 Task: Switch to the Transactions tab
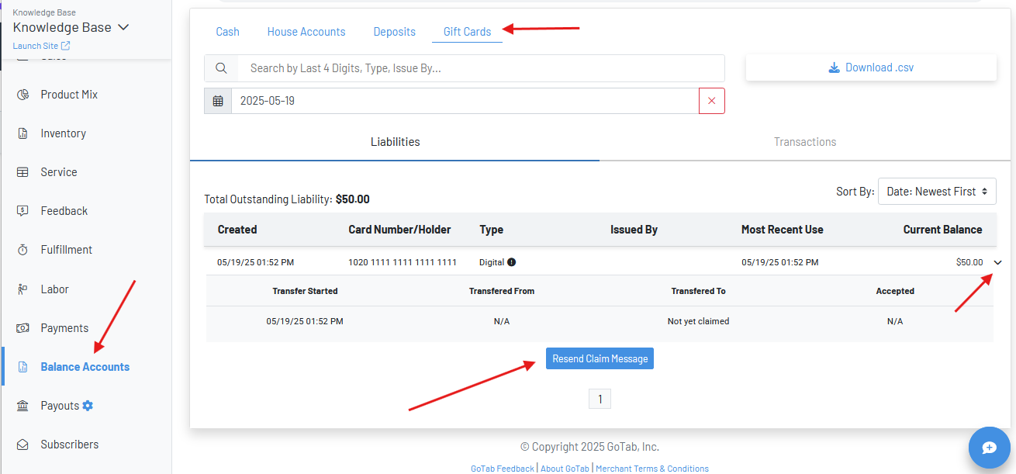coord(804,142)
